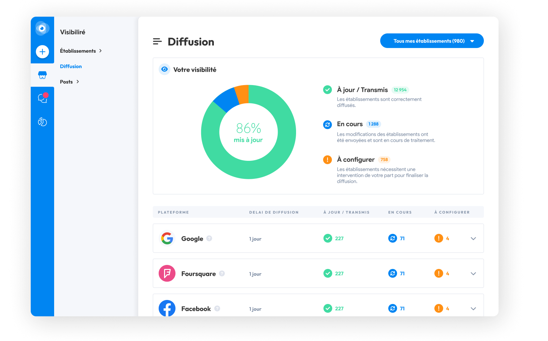Click the orange segment of the donut chart
548x341 pixels.
pos(243,94)
